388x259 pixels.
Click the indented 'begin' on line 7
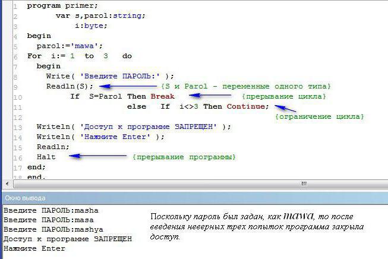click(x=49, y=67)
